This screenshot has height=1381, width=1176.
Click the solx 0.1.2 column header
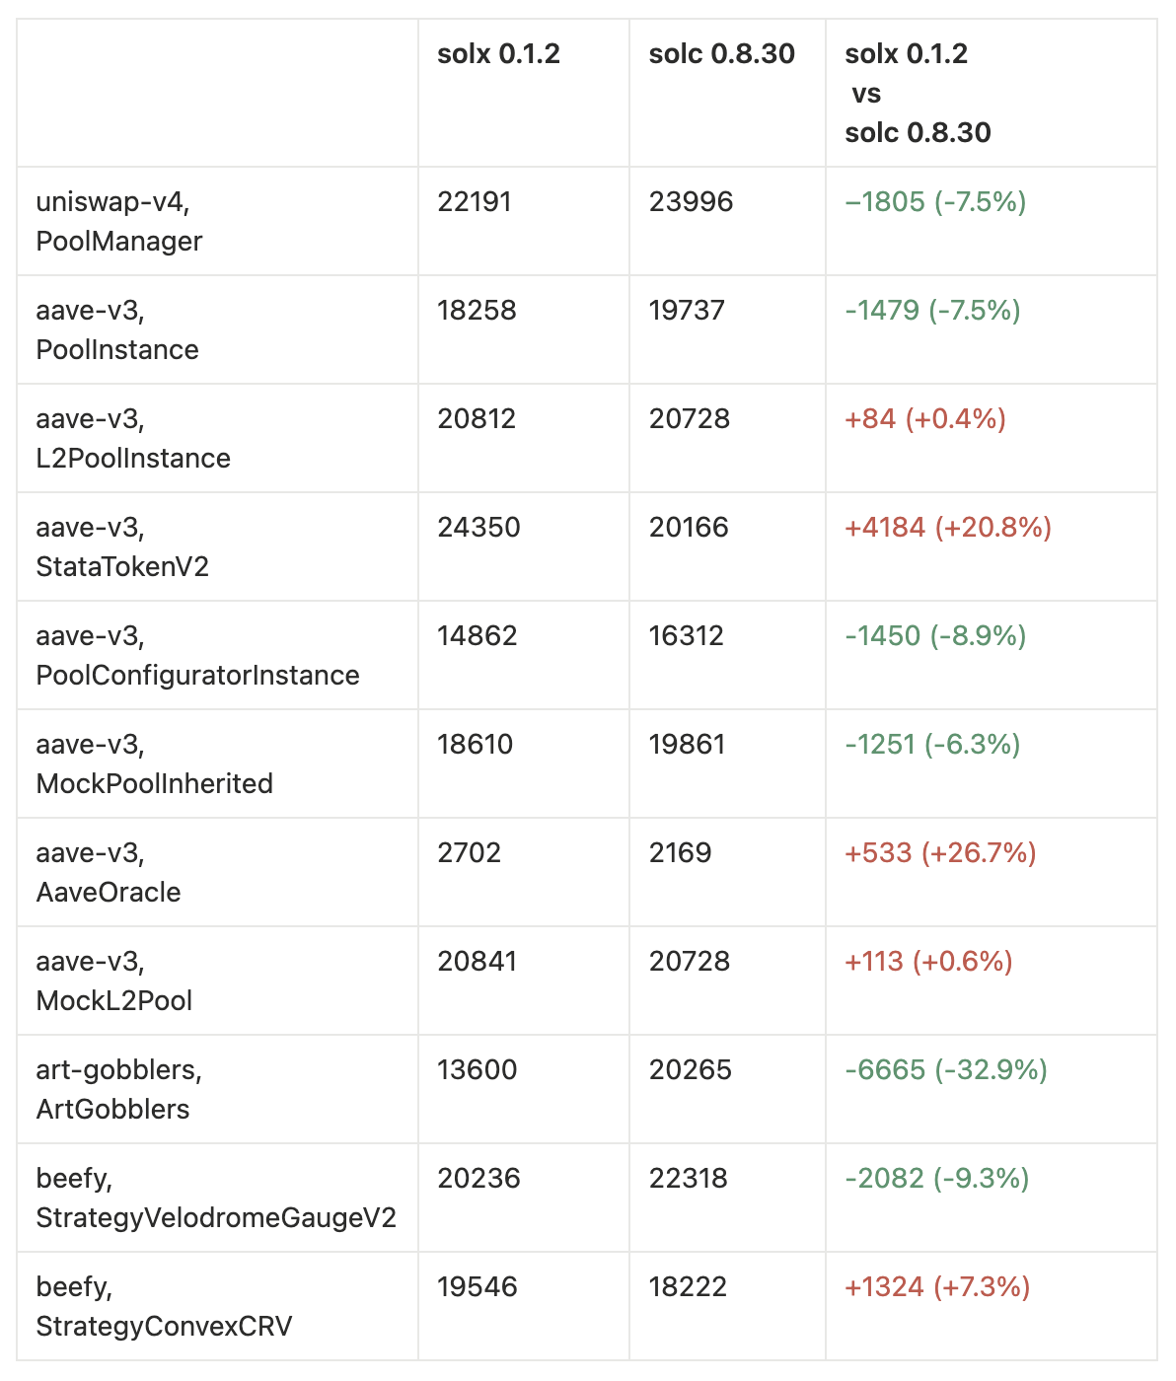(498, 54)
